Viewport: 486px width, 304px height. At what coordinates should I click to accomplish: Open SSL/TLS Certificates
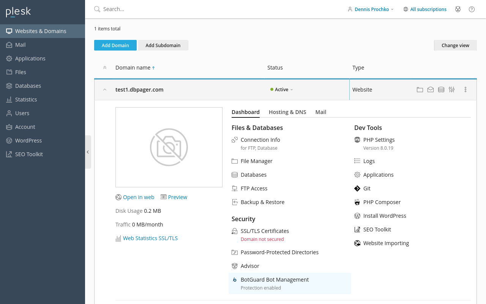click(x=265, y=231)
